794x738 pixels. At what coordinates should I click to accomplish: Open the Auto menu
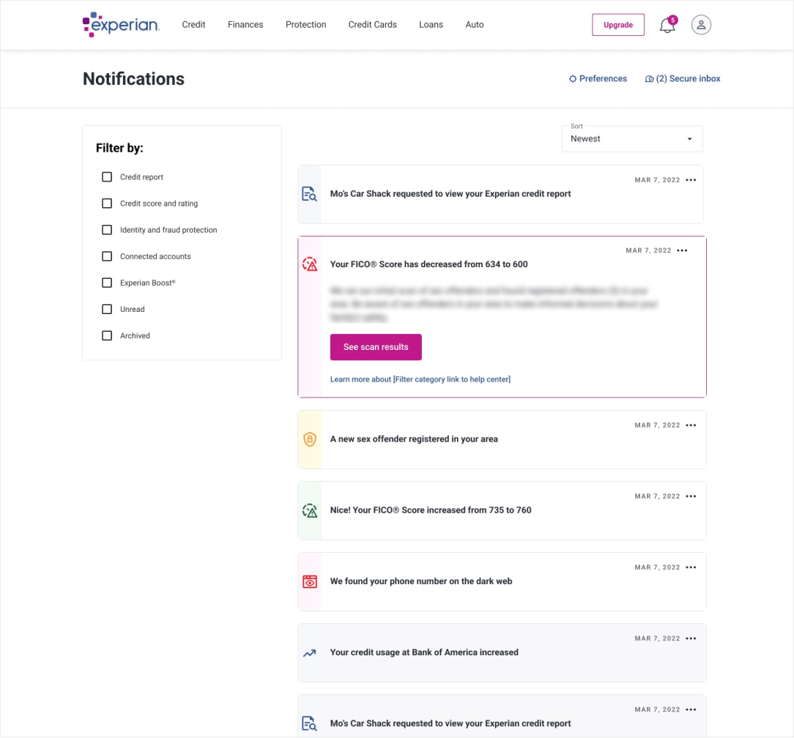475,24
